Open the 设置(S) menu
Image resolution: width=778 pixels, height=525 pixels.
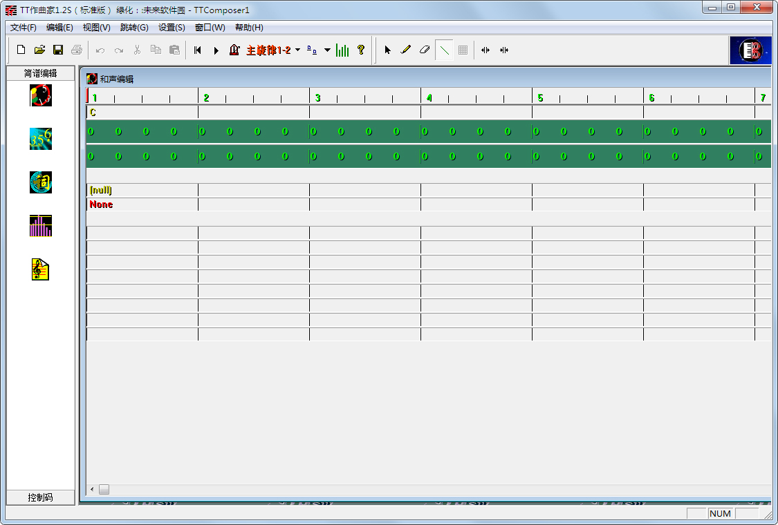click(172, 28)
